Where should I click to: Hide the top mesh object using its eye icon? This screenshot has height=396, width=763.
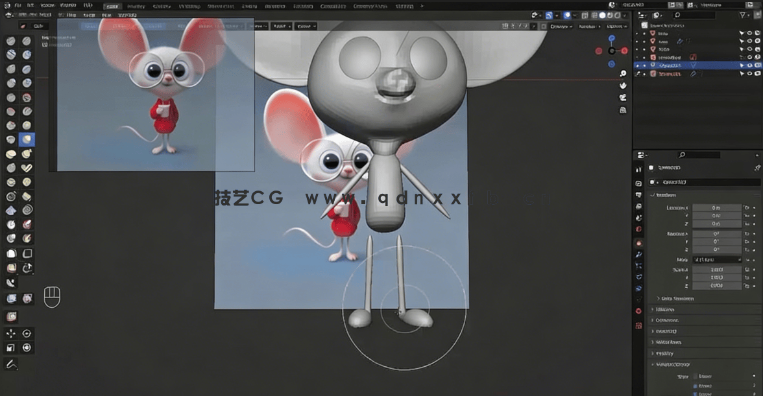pyautogui.click(x=749, y=33)
